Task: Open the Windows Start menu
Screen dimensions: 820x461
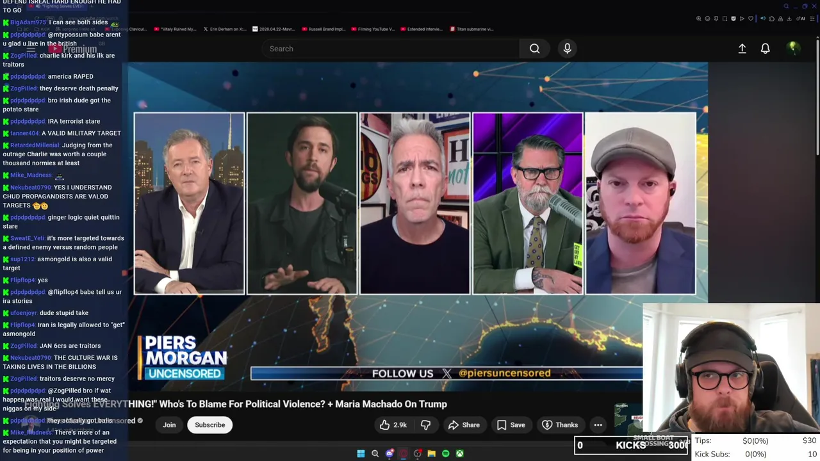Action: tap(361, 453)
